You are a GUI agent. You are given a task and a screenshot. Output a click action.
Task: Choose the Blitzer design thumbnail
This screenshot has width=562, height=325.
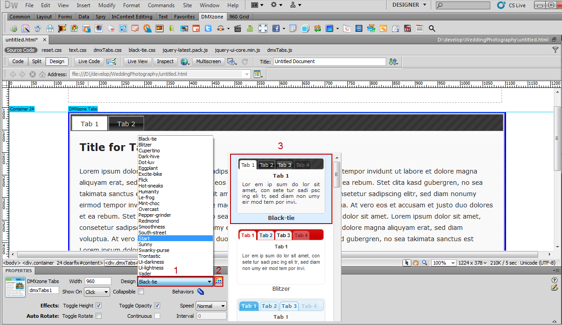click(281, 260)
